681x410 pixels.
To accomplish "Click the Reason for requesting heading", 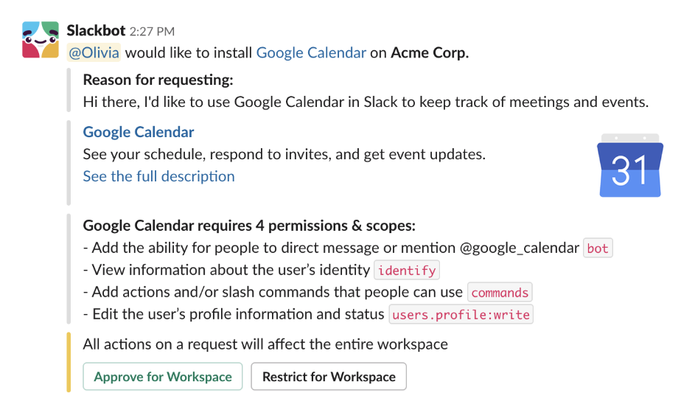I will coord(158,80).
